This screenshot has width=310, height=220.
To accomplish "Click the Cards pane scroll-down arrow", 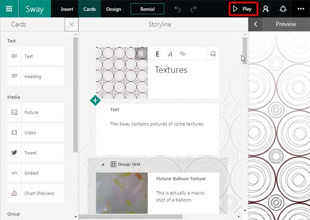I will tap(76, 217).
